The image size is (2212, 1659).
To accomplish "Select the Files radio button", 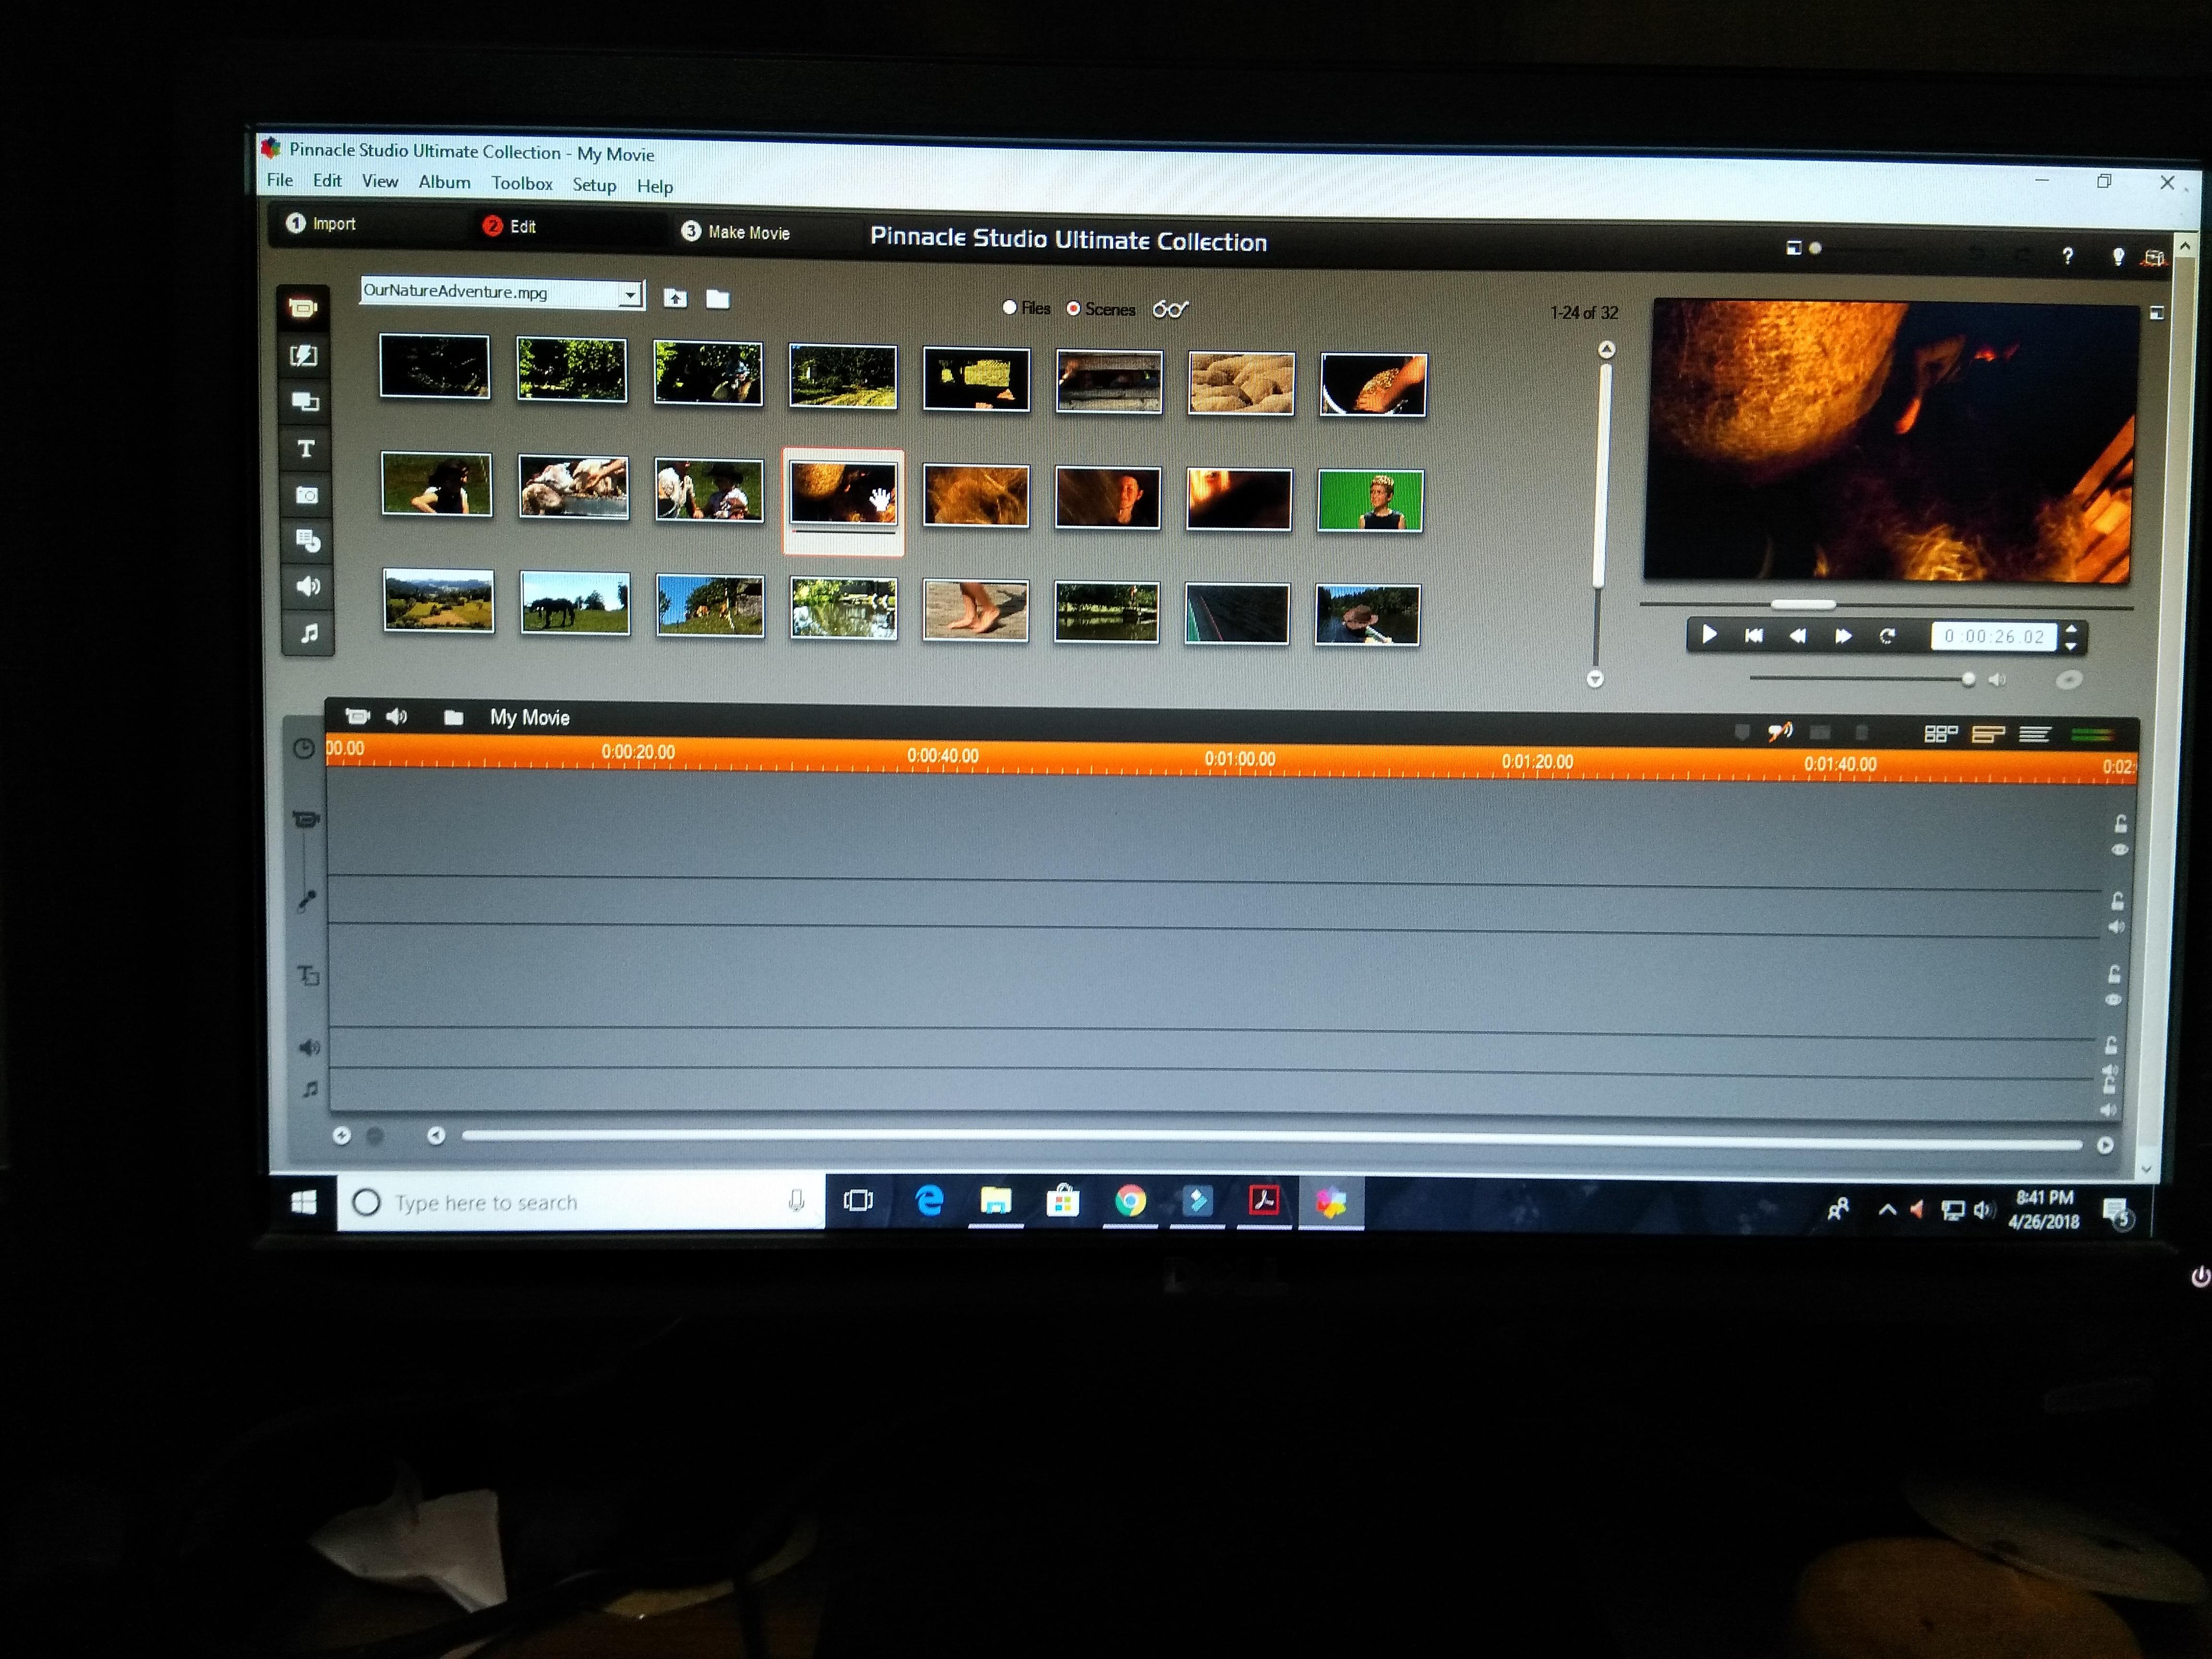I will pyautogui.click(x=1010, y=308).
